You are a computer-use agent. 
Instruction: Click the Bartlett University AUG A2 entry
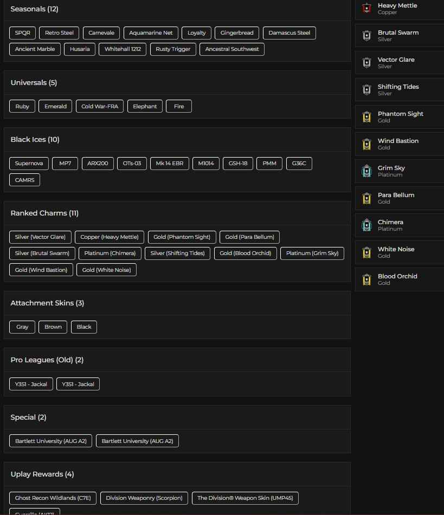(x=50, y=441)
